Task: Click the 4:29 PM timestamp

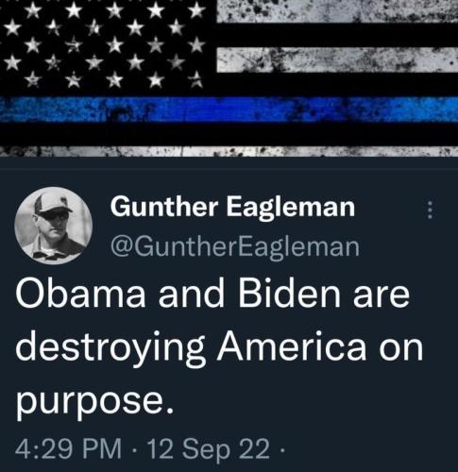Action: (x=69, y=448)
